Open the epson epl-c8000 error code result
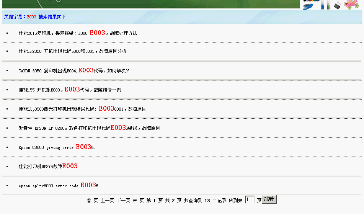The height and width of the screenshot is (214, 364). [60, 185]
